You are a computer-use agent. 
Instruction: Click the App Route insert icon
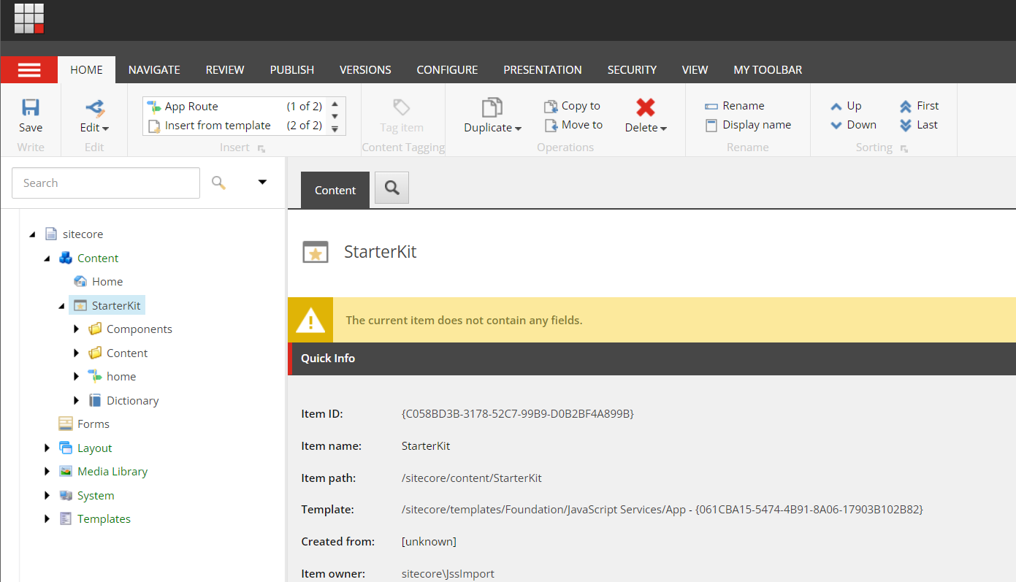tap(154, 107)
